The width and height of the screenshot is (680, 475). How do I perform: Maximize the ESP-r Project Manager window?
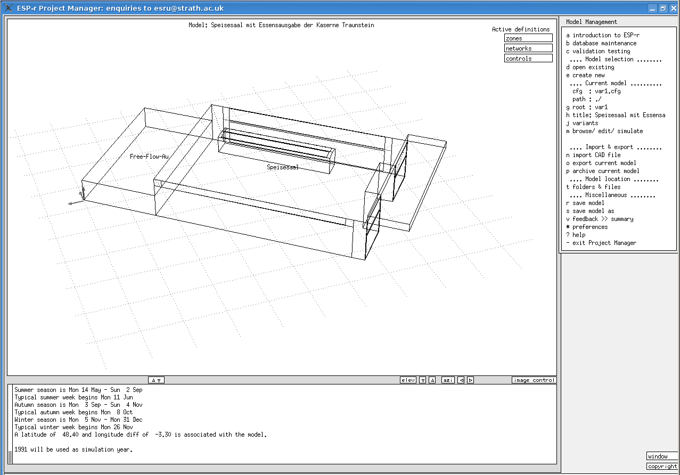(x=663, y=8)
